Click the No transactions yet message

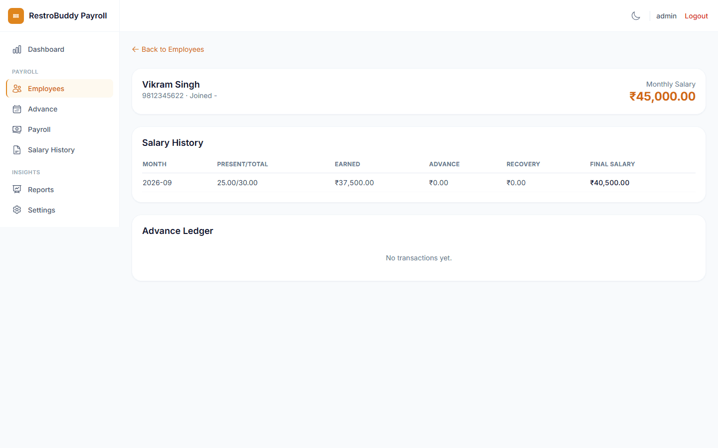click(x=419, y=258)
